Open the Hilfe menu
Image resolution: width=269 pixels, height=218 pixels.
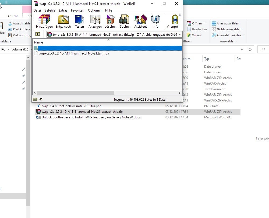[109, 10]
